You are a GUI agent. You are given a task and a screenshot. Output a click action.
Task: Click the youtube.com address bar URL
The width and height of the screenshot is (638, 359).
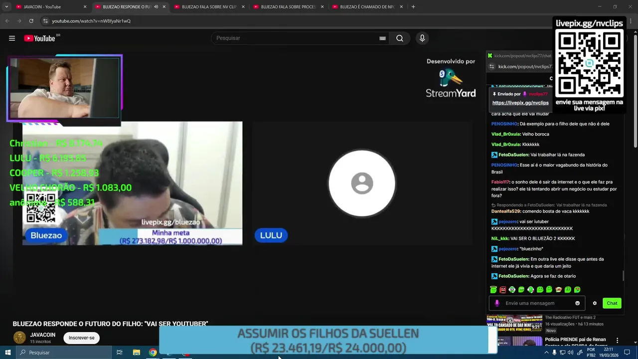click(x=91, y=21)
